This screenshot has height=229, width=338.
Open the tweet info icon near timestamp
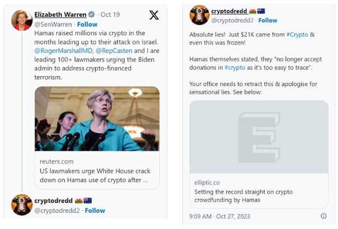[323, 216]
